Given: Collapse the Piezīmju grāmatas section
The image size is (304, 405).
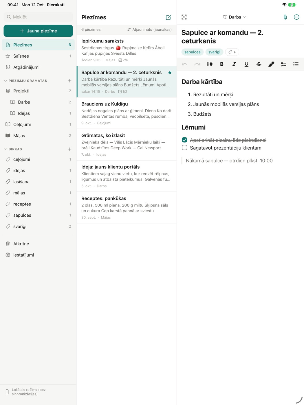Looking at the screenshot, I should click(6, 81).
